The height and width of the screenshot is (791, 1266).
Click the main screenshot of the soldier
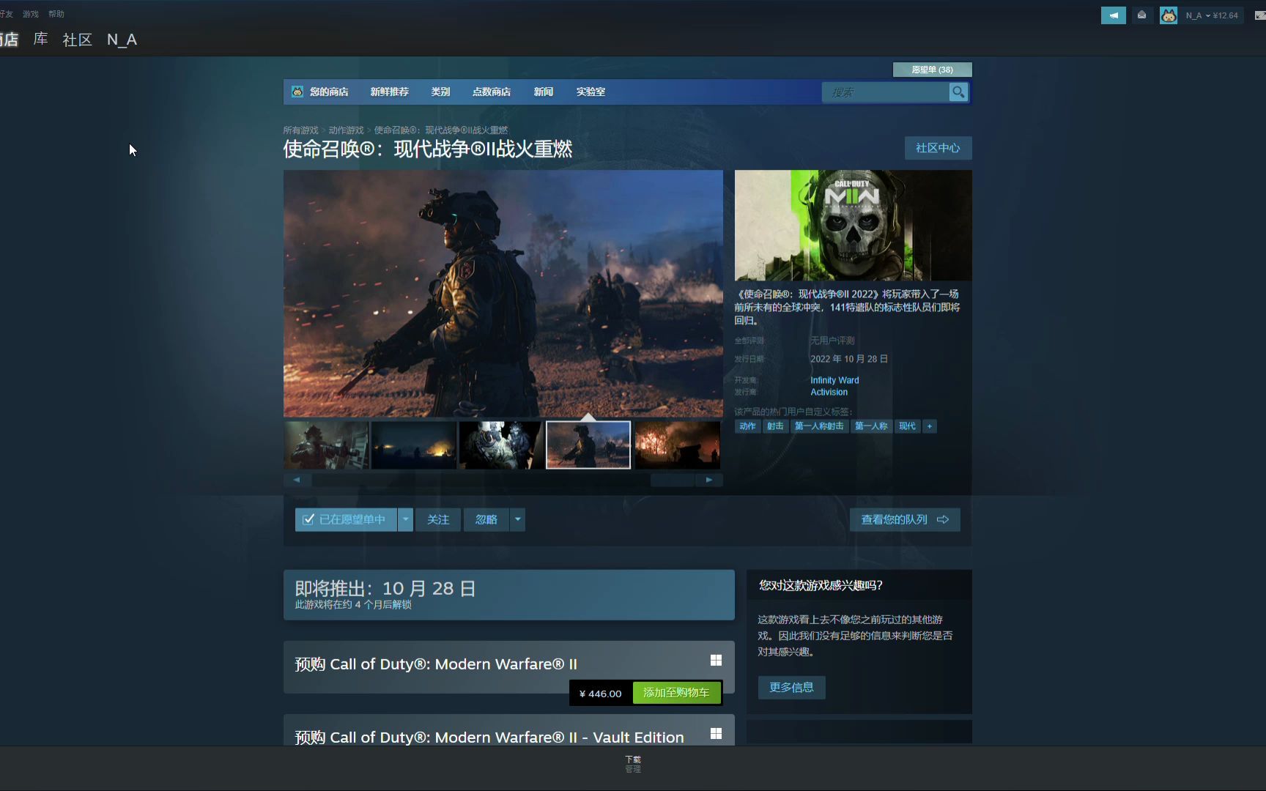tap(503, 294)
